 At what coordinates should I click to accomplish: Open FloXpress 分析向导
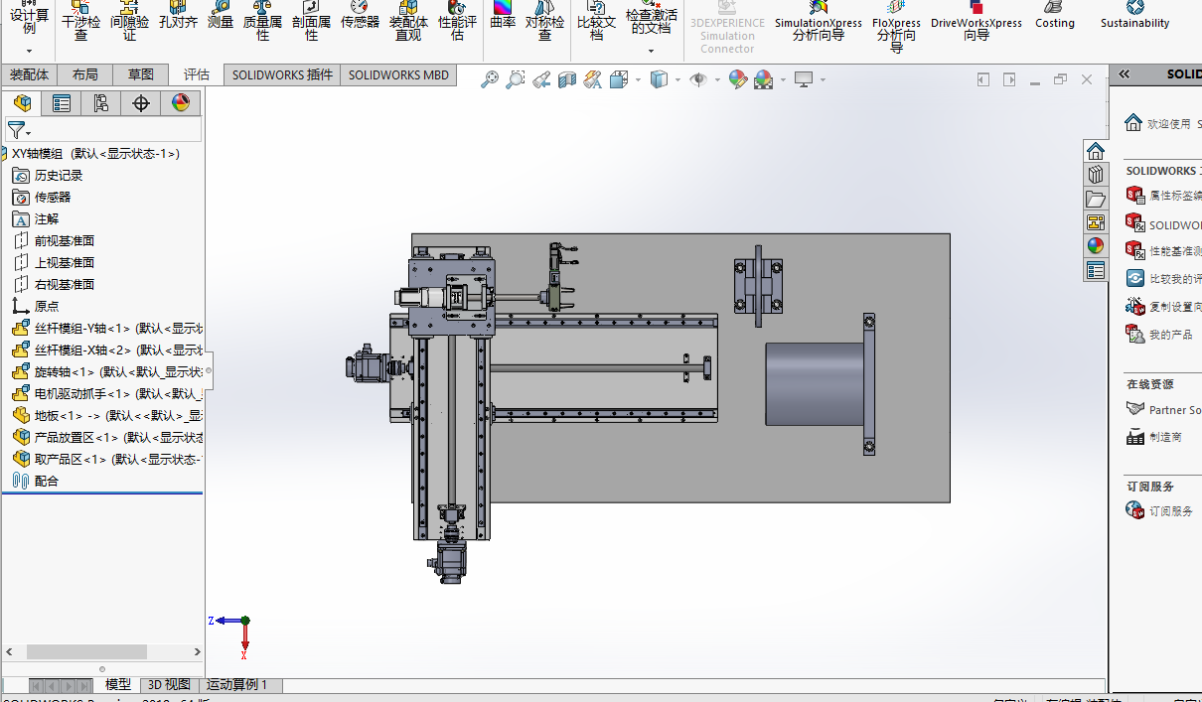pos(896,27)
